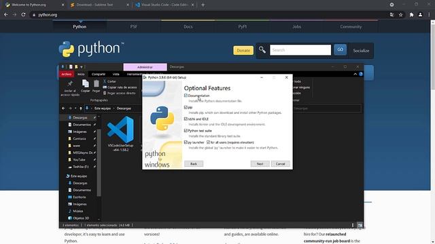The width and height of the screenshot is (435, 244).
Task: Click the Chrome address bar
Action: pyautogui.click(x=208, y=15)
